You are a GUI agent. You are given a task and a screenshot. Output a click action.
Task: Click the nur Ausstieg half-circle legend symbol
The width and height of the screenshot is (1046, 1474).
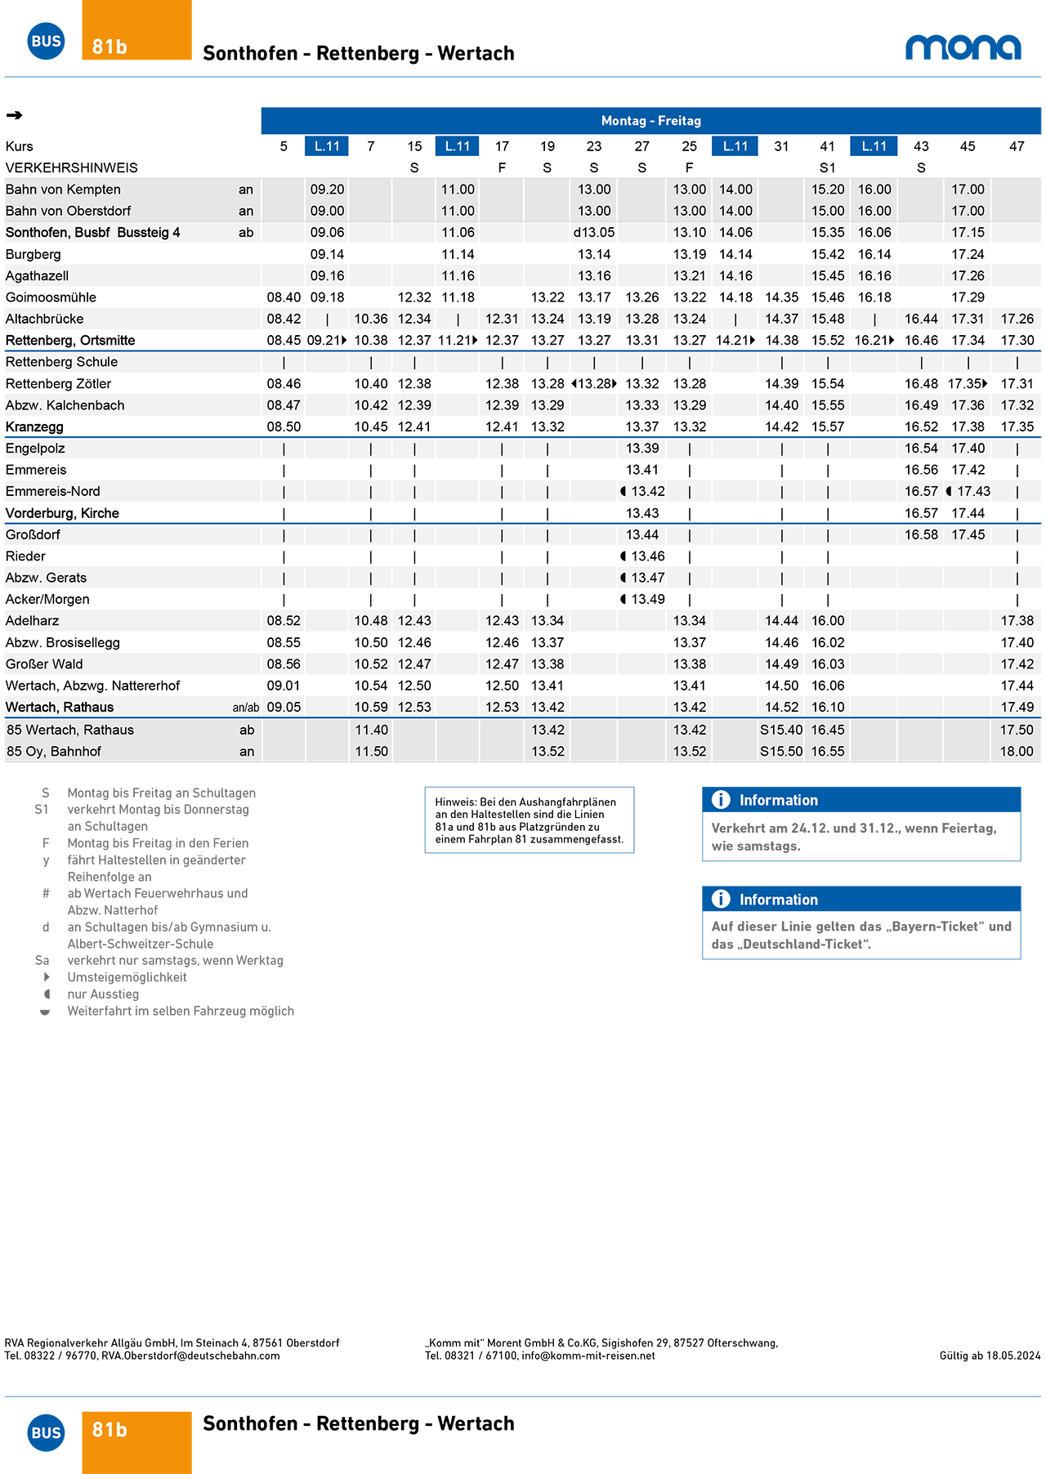pyautogui.click(x=47, y=994)
